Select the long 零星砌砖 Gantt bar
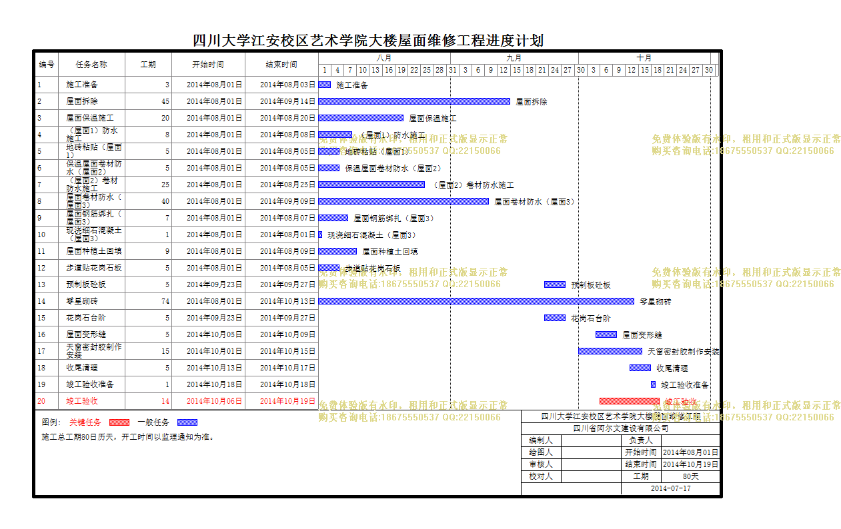The height and width of the screenshot is (529, 841). coord(476,301)
